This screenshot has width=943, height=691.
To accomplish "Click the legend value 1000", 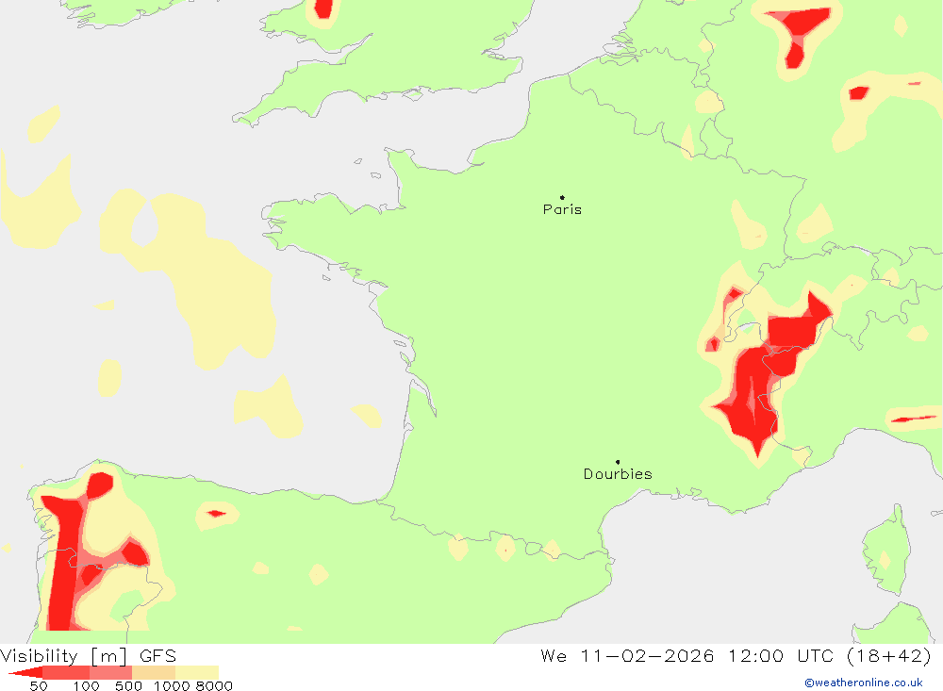I will (x=172, y=686).
